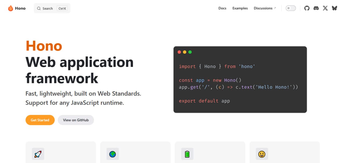Image resolution: width=345 pixels, height=163 pixels.
Task: Click the "export default app" code line
Action: pyautogui.click(x=204, y=101)
